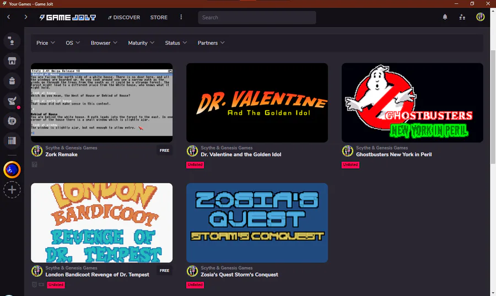Minimize the Game Jolt window
This screenshot has width=496, height=296.
[456, 3]
